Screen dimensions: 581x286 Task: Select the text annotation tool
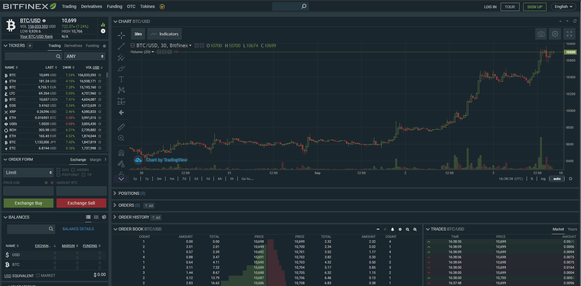point(121,79)
